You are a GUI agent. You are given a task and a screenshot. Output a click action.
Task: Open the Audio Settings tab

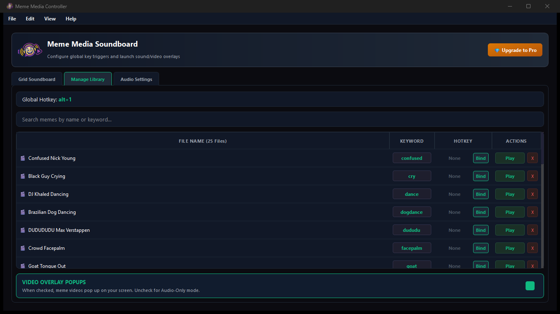[136, 79]
